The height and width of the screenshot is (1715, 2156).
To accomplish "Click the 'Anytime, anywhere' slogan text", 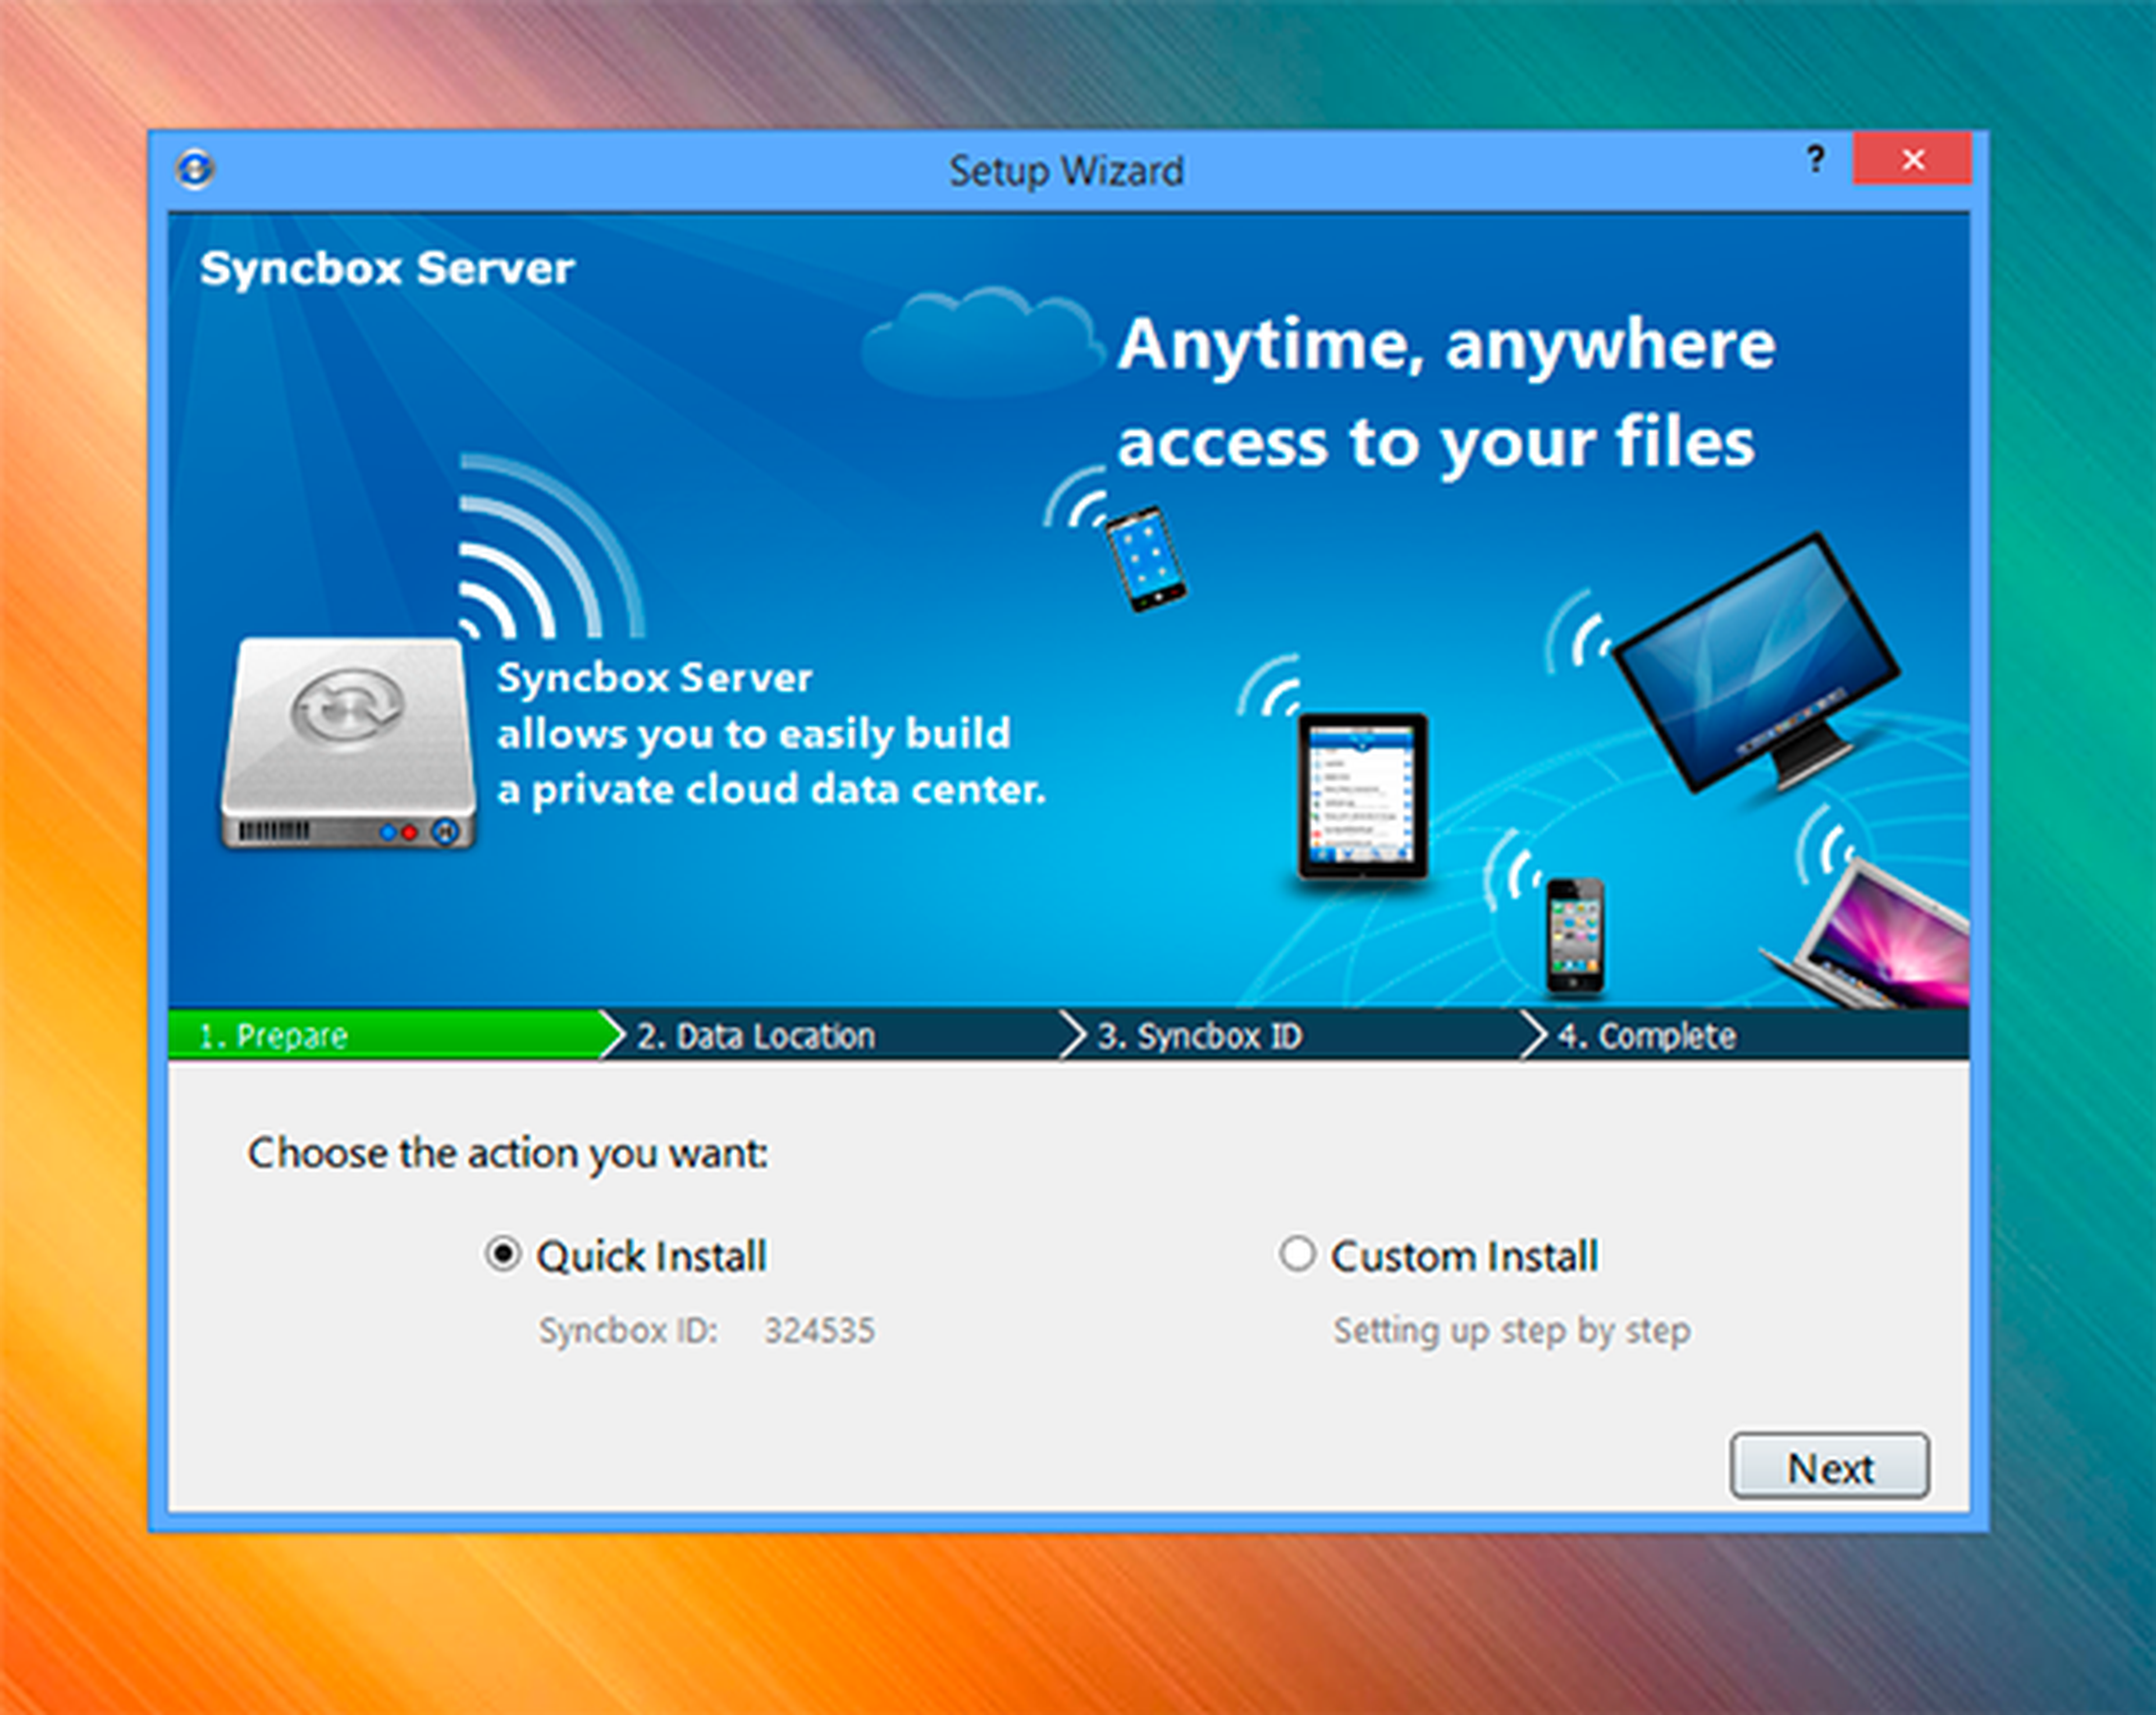I will coord(1446,345).
